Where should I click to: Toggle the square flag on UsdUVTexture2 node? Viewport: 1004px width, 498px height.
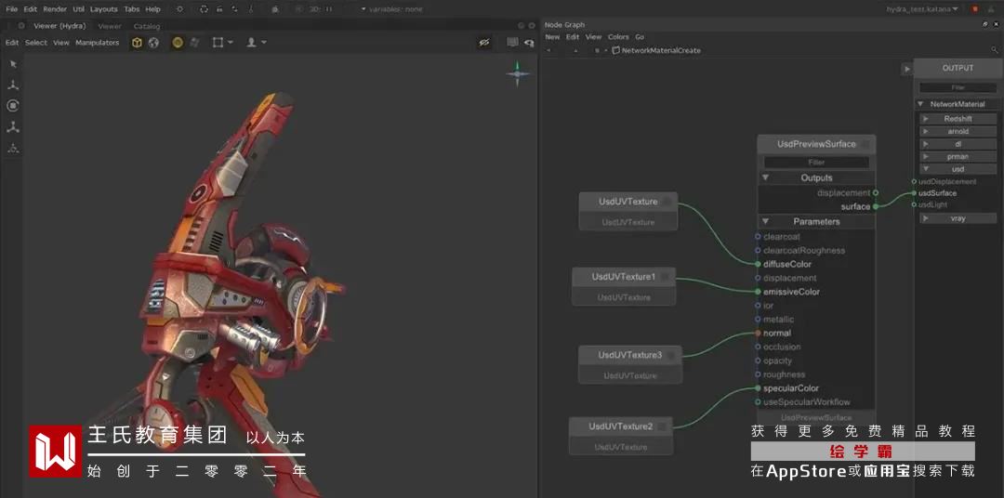tap(662, 426)
